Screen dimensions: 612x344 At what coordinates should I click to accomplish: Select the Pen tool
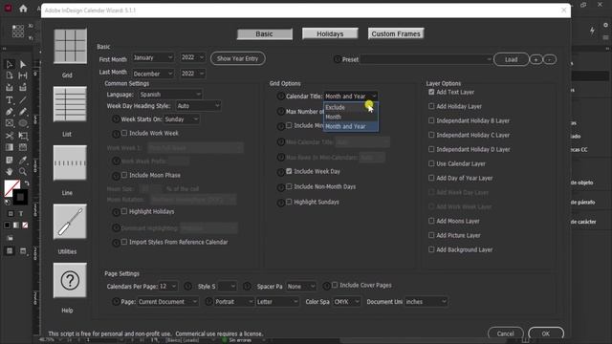[10, 112]
